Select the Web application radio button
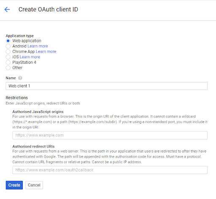This screenshot has width=216, height=199. [8, 41]
